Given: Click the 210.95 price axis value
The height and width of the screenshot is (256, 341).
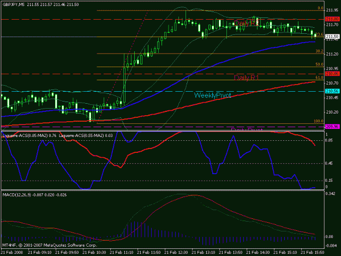Looking at the screenshot, I should pyautogui.click(x=332, y=68).
